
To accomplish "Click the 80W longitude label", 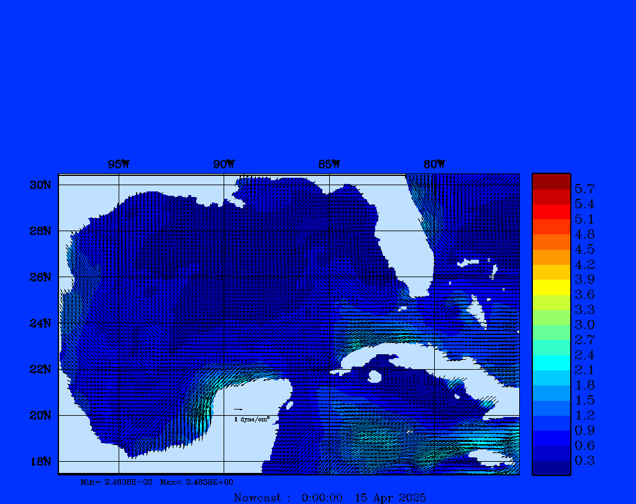I will click(434, 165).
